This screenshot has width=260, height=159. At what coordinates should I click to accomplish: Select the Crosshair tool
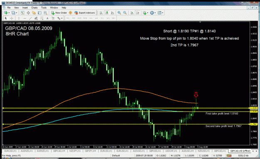(12, 18)
